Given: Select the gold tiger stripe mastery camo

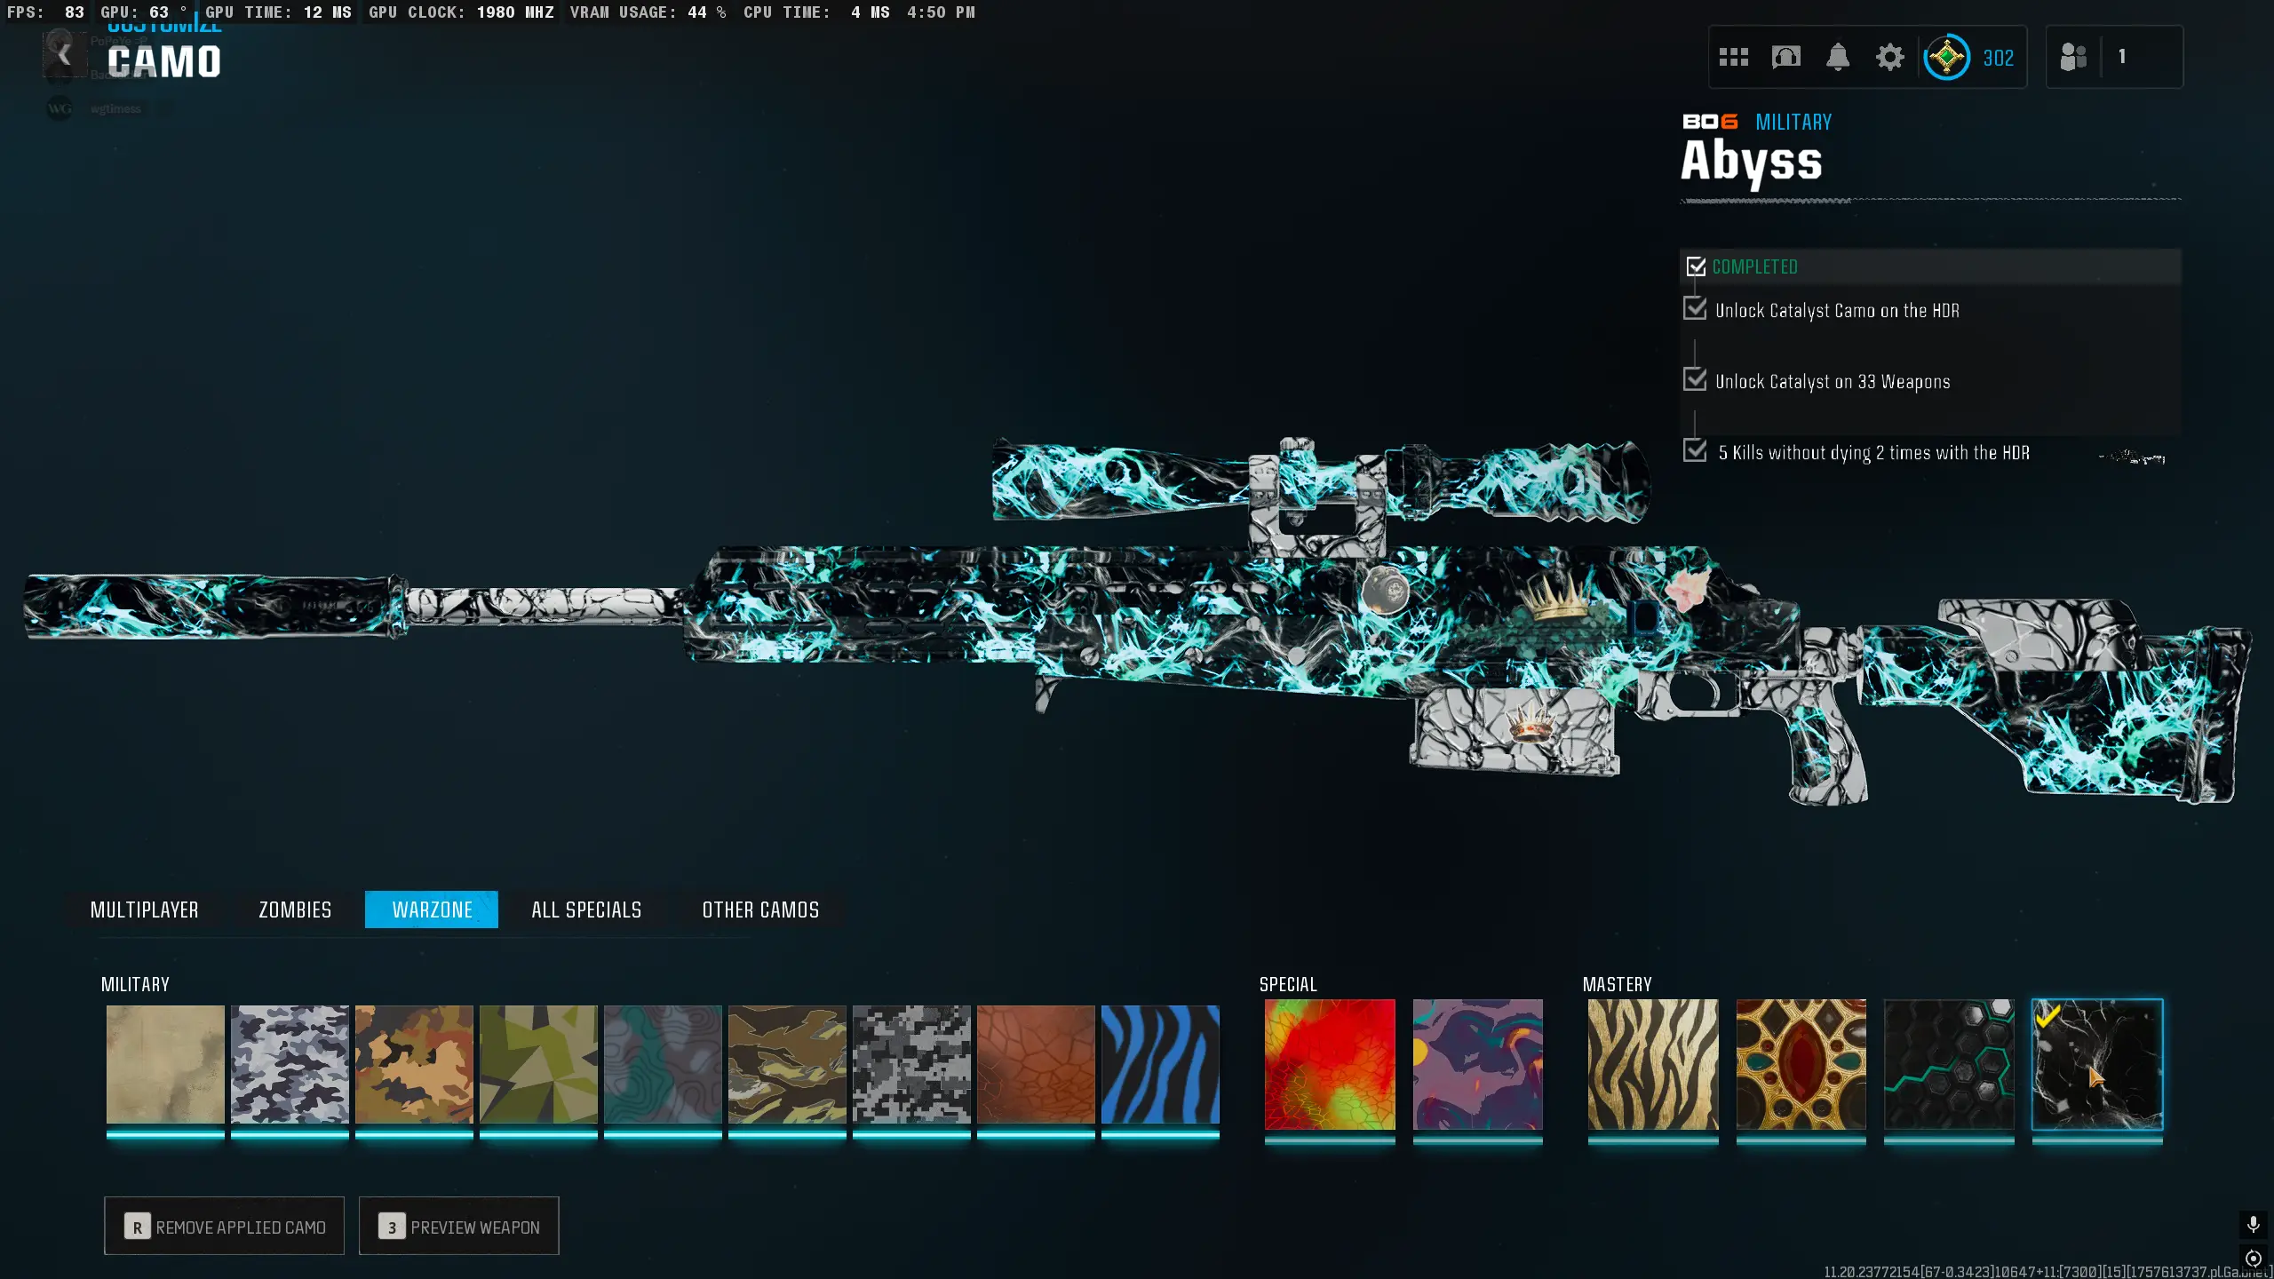Looking at the screenshot, I should point(1652,1064).
